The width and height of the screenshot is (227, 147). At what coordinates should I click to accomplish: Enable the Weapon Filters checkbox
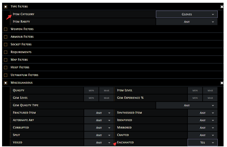[x=6, y=29]
